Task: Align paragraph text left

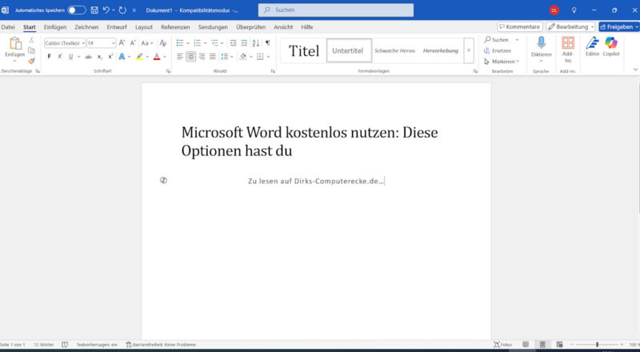Action: [180, 56]
